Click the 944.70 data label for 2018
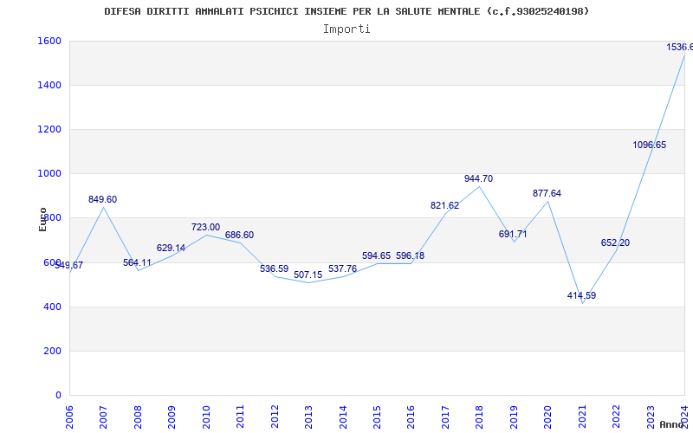The width and height of the screenshot is (693, 433). 478,178
